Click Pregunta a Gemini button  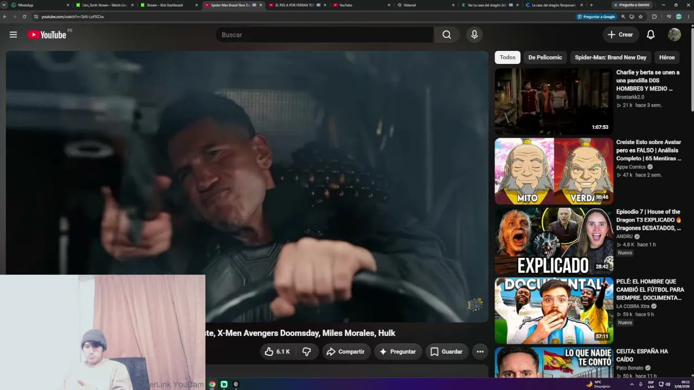click(x=632, y=5)
